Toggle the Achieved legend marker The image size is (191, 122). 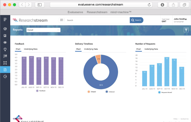[x=107, y=92]
